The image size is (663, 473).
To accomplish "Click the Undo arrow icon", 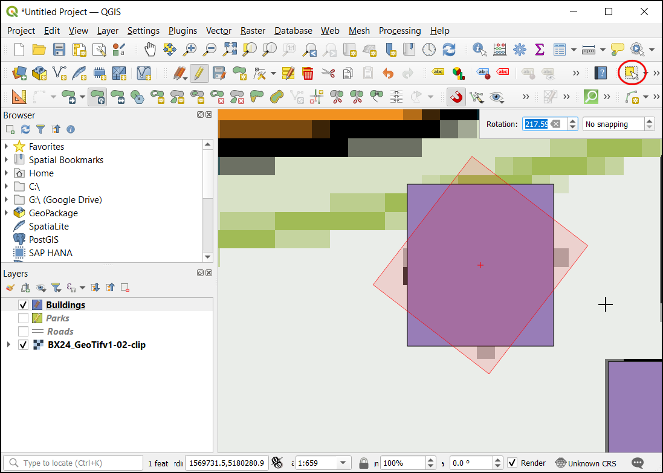I will tap(388, 73).
